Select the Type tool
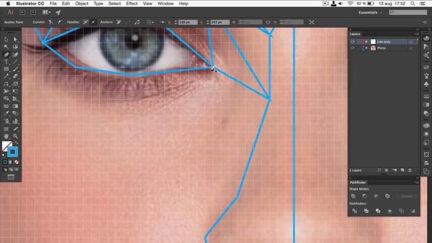The image size is (432, 243). coord(6,61)
